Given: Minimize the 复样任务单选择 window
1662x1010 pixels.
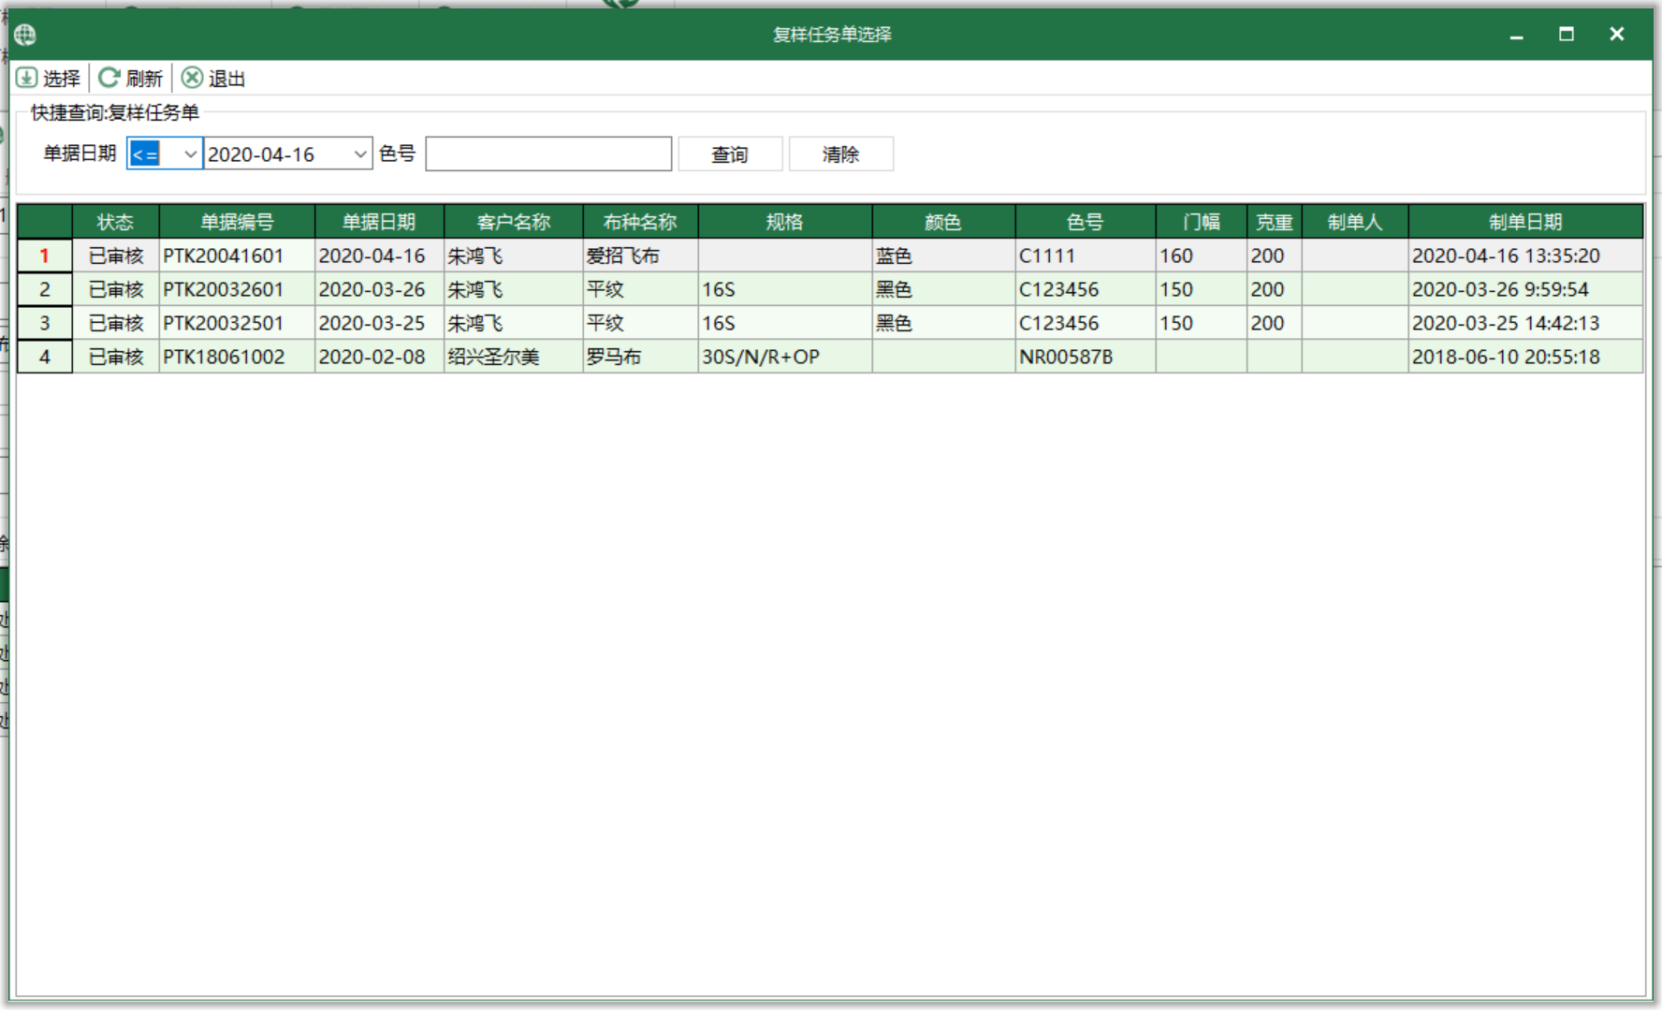Looking at the screenshot, I should coord(1517,35).
